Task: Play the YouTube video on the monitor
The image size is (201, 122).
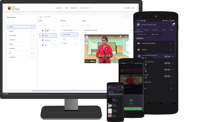Action: point(107,49)
